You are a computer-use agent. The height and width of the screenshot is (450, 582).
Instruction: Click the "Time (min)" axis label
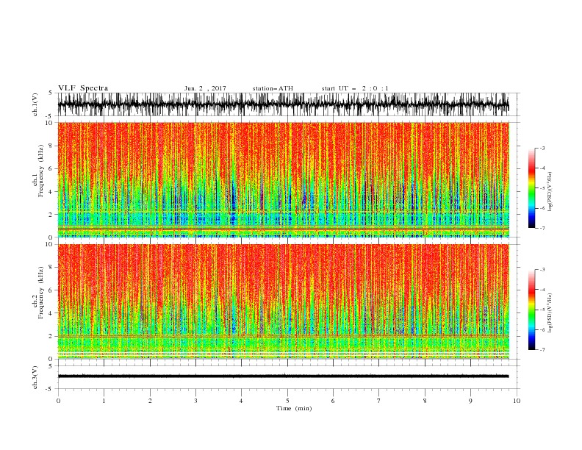click(294, 408)
